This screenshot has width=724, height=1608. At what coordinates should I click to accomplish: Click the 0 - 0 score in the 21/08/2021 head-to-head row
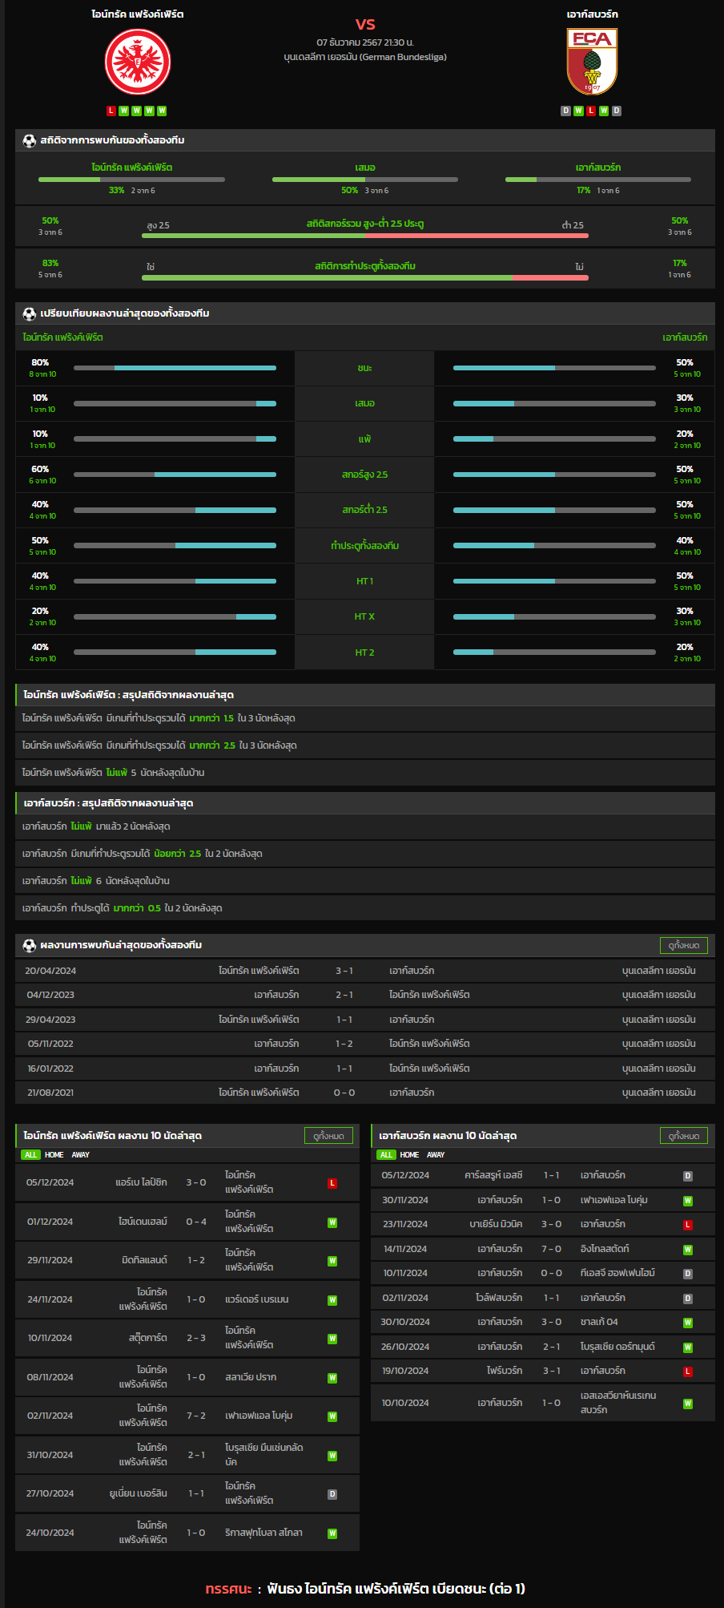(x=344, y=1093)
